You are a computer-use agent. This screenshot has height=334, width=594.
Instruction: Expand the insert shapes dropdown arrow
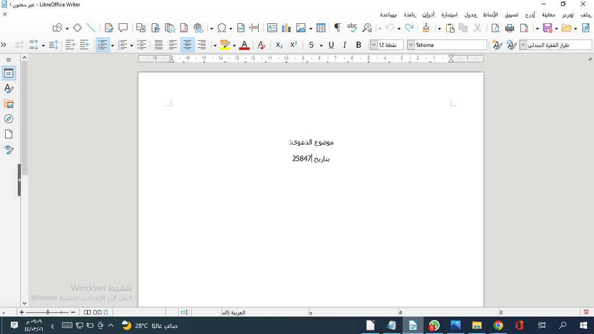tap(67, 28)
